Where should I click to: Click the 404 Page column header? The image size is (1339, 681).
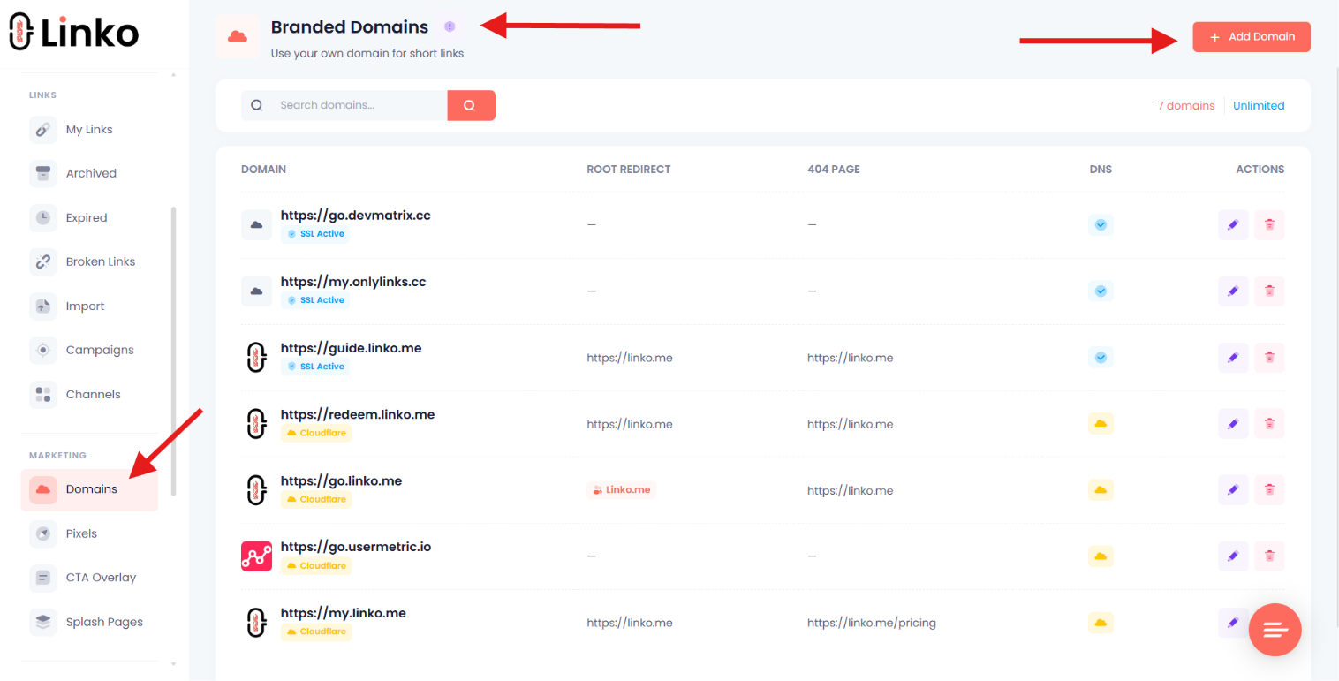pyautogui.click(x=834, y=170)
